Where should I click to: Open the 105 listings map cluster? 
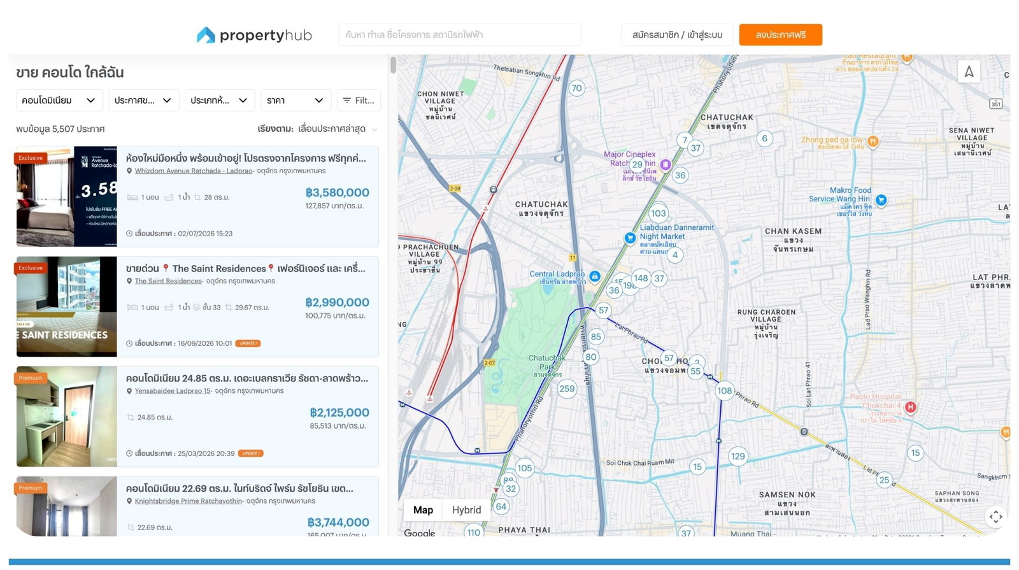pyautogui.click(x=524, y=468)
